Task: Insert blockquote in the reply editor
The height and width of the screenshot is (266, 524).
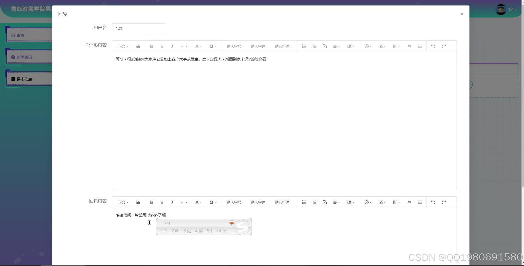Action: pos(138,202)
